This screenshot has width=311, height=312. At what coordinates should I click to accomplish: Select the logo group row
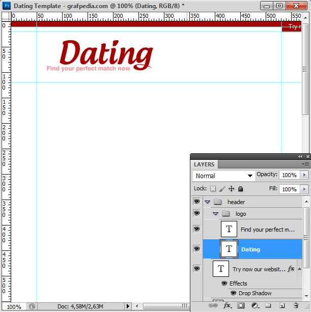252,213
